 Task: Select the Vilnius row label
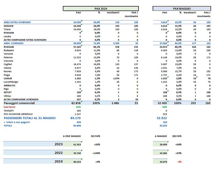[7, 96]
